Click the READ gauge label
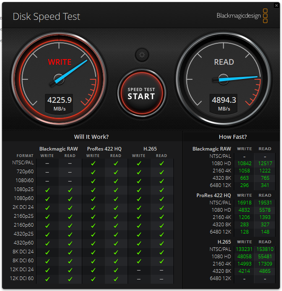Screen dimensions: 282x291 [x=224, y=62]
